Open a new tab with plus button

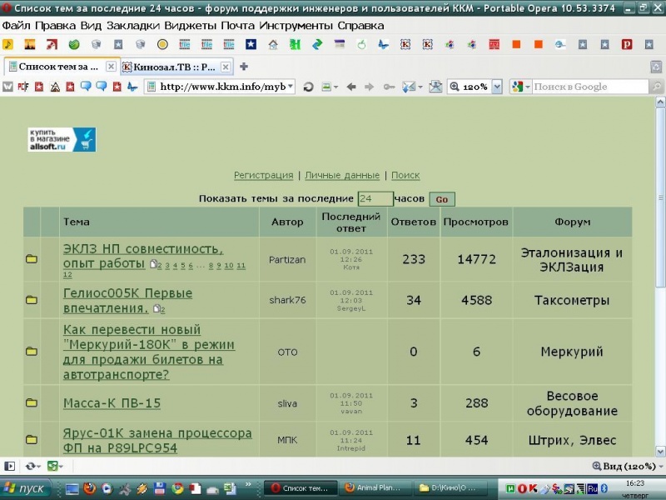(x=244, y=66)
